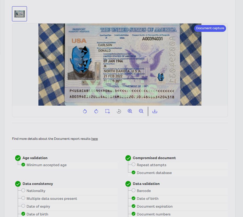Collapse the Data consistency section
The height and width of the screenshot is (217, 243).
click(x=38, y=184)
